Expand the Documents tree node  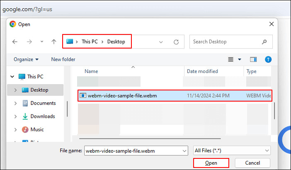pos(16,103)
